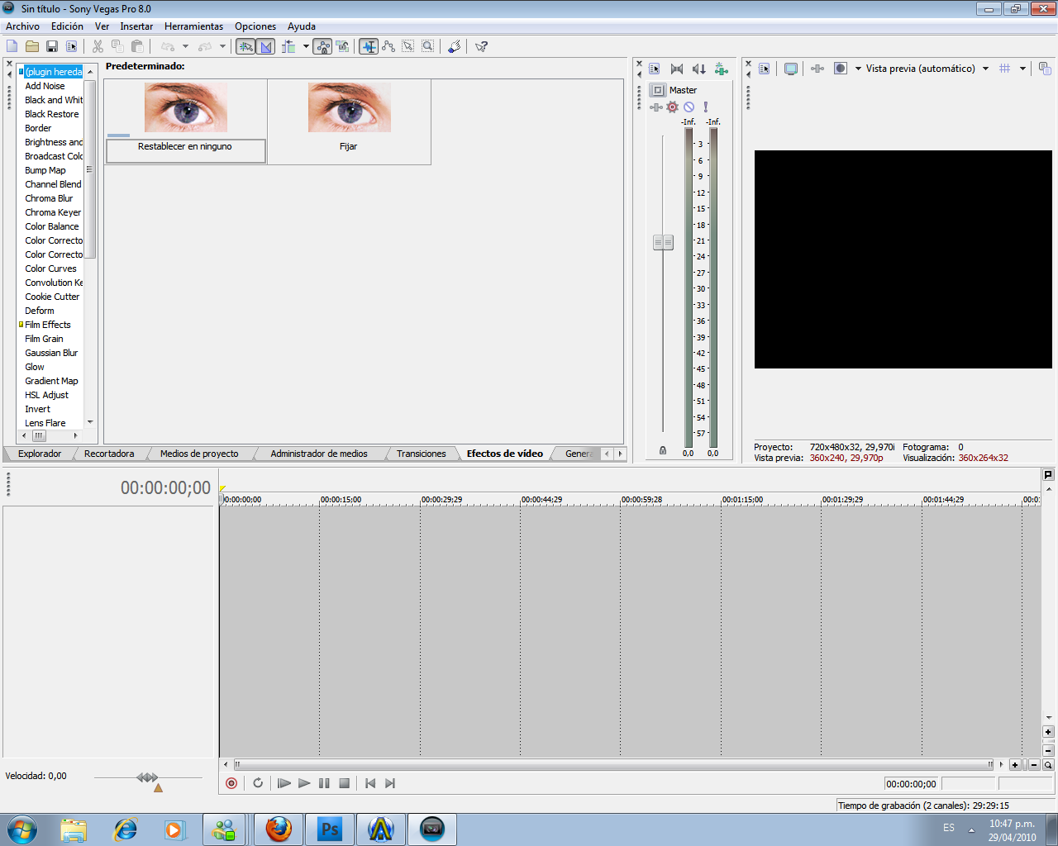Toggle snapping in the toolbar

[x=246, y=46]
